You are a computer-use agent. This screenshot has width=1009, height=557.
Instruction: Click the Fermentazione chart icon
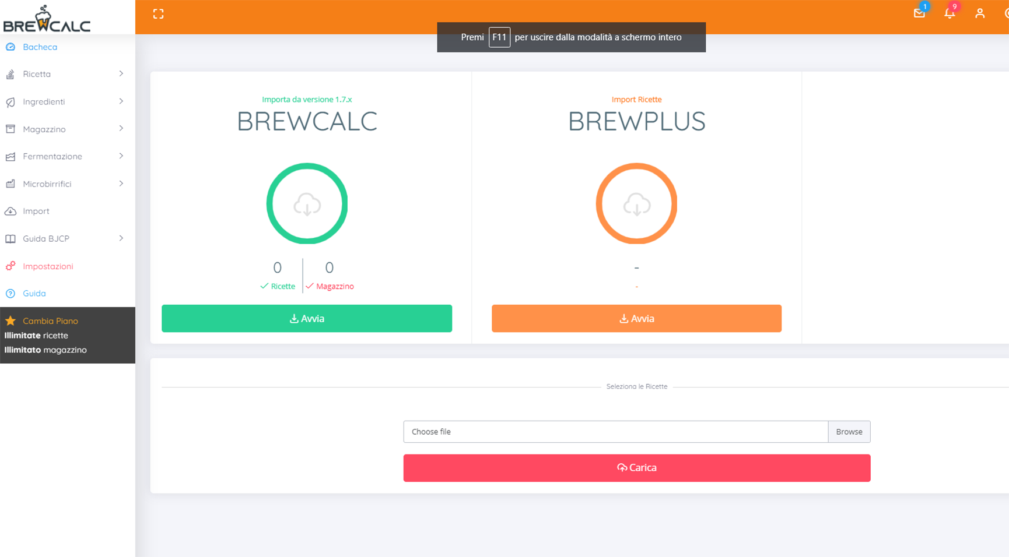[x=10, y=156]
